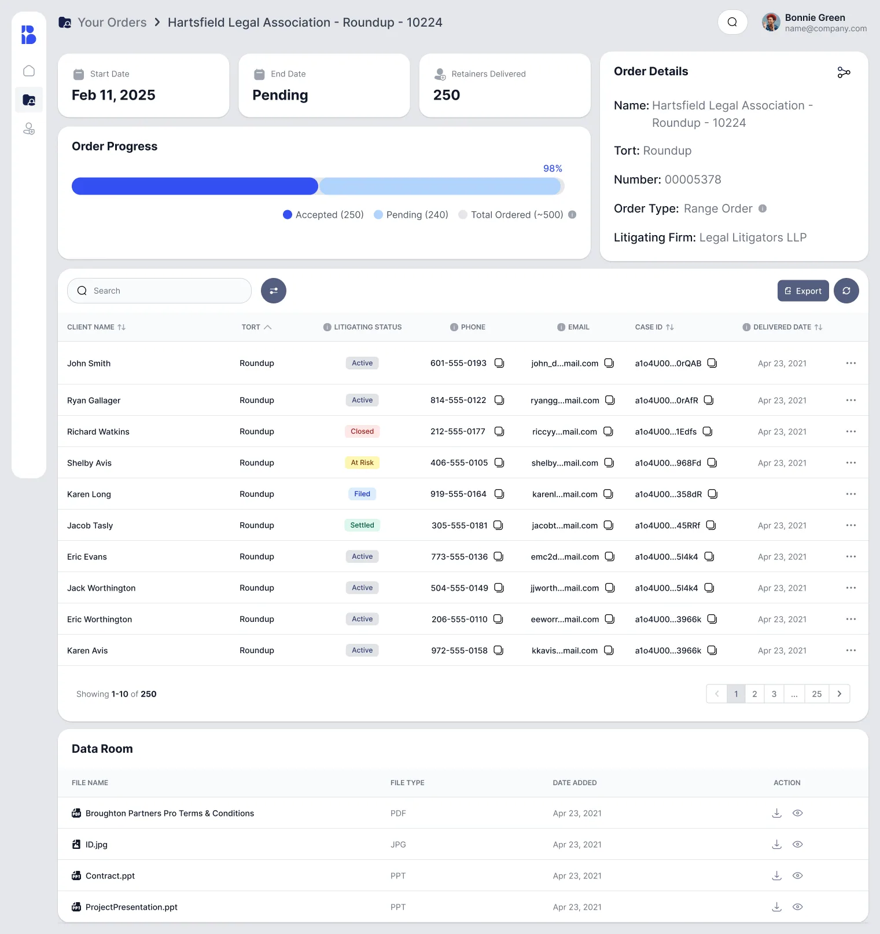Click the Pending portion of progress bar
This screenshot has height=934, width=880.
click(440, 186)
